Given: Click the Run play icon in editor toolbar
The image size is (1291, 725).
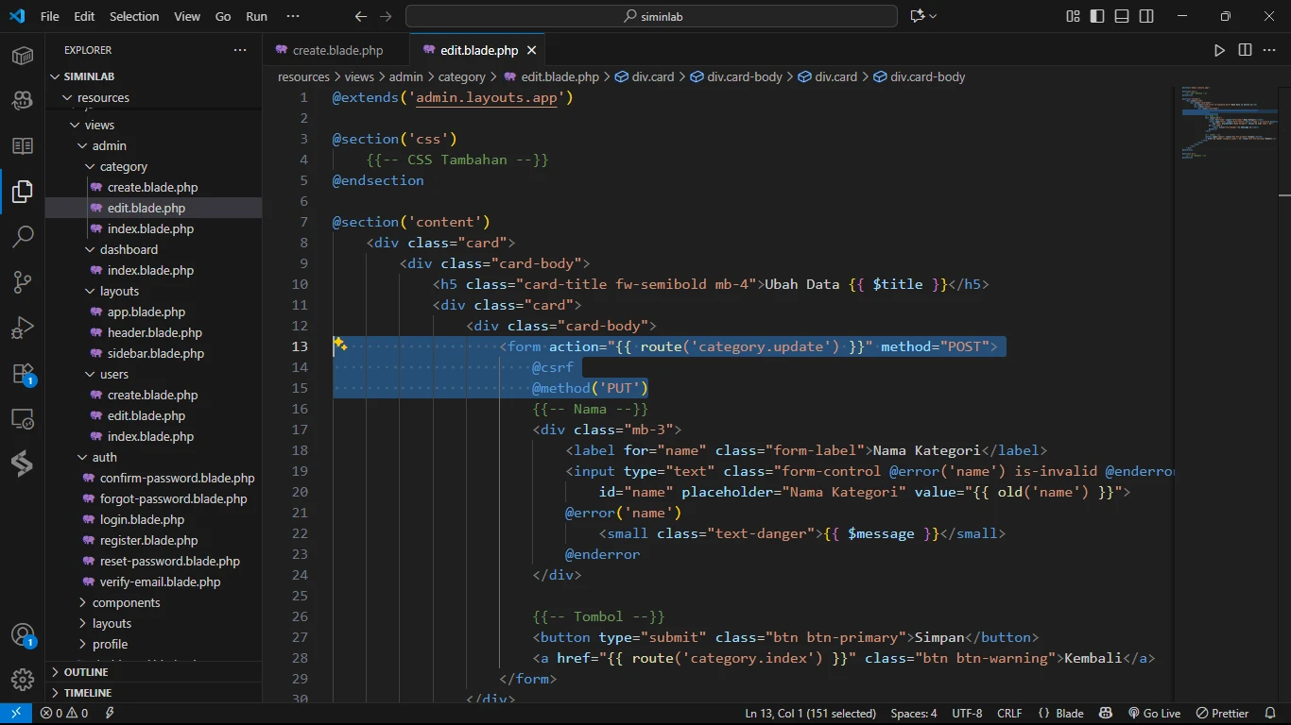Looking at the screenshot, I should point(1219,50).
